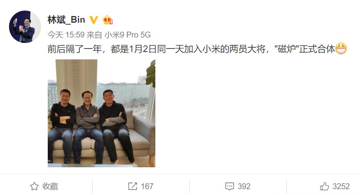Click the quoted "磁炉" word in the post
Image resolution: width=360 pixels, height=195 pixels.
pyautogui.click(x=287, y=49)
